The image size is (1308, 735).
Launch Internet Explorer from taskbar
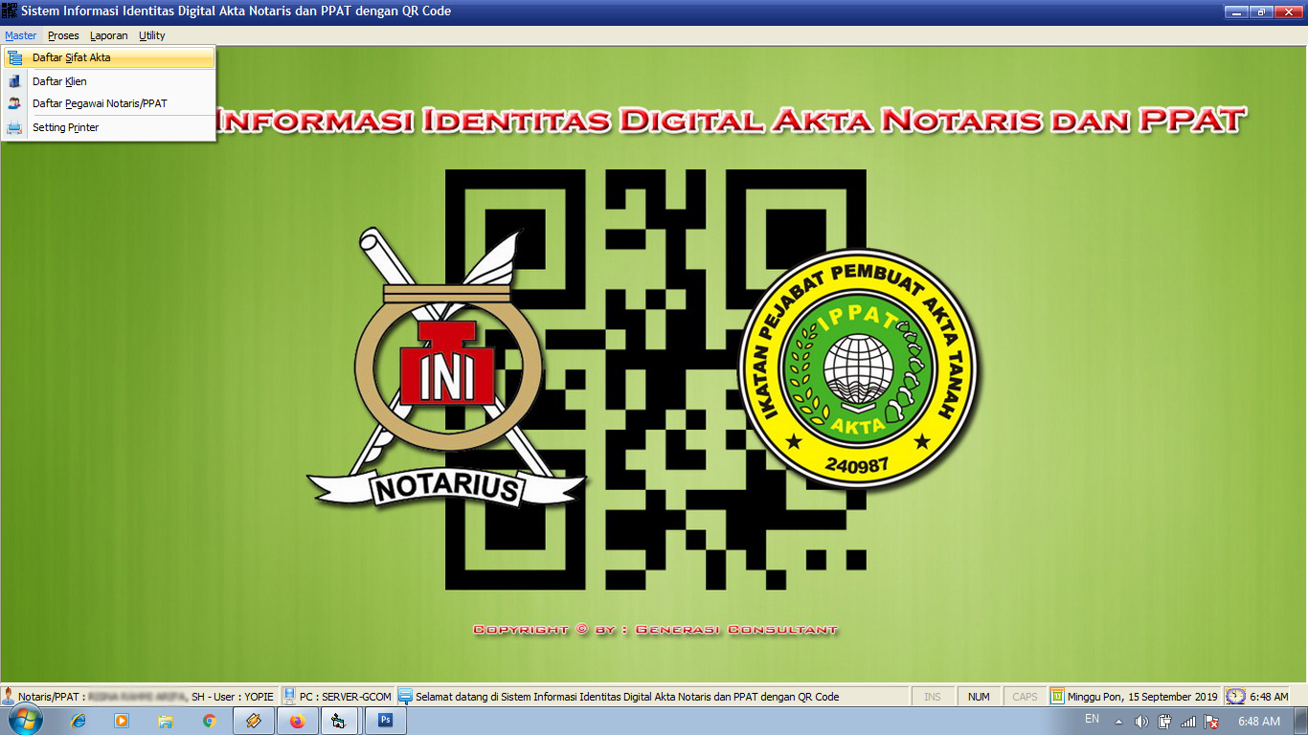click(79, 721)
